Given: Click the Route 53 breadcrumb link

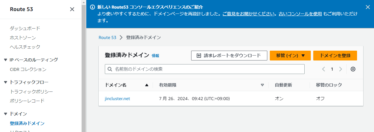Looking at the screenshot, I should (107, 37).
